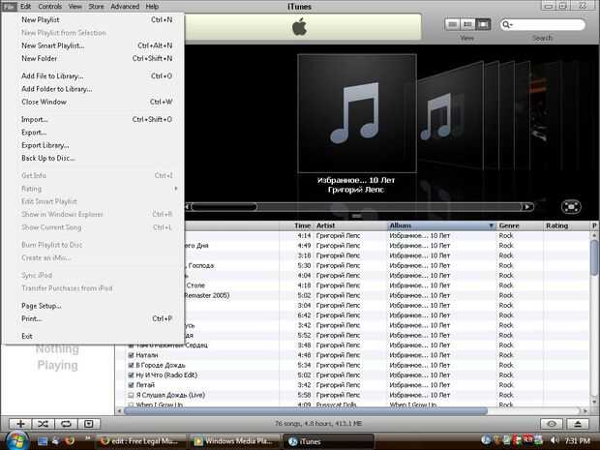Click the add playlist plus button
600x450 pixels.
coord(20,424)
